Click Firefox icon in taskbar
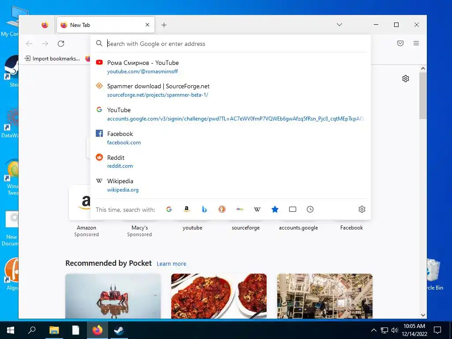The image size is (452, 339). 98,330
